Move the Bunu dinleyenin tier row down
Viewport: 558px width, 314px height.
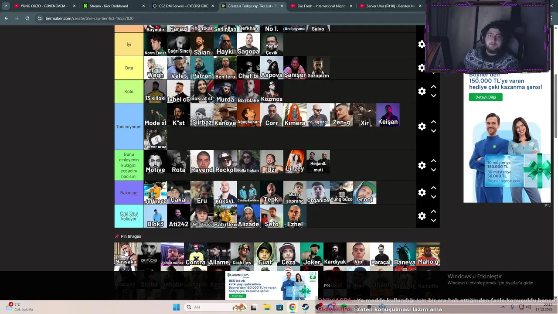433,170
